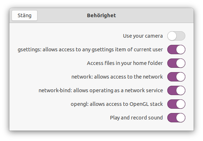Screen dimensions: 203x141
Task: Turn off the network-bind service switch
Action: pos(176,90)
